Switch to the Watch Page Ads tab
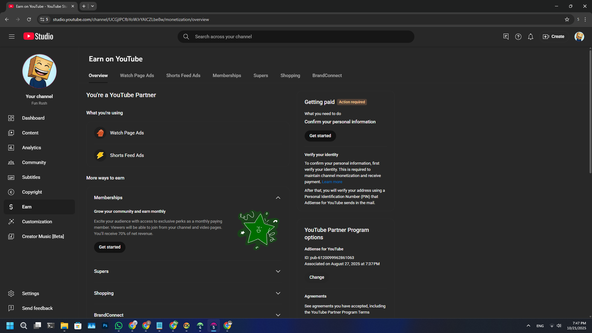 pos(137,75)
